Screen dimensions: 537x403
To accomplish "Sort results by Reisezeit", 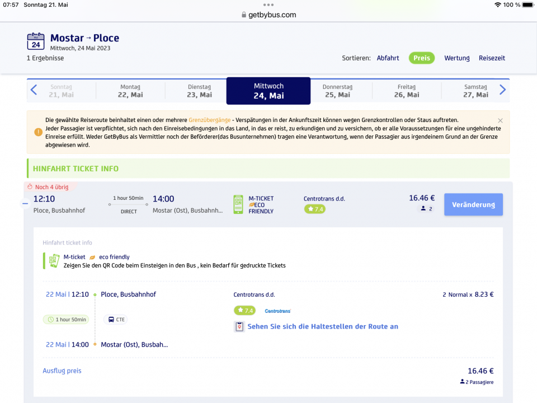I will (x=492, y=58).
